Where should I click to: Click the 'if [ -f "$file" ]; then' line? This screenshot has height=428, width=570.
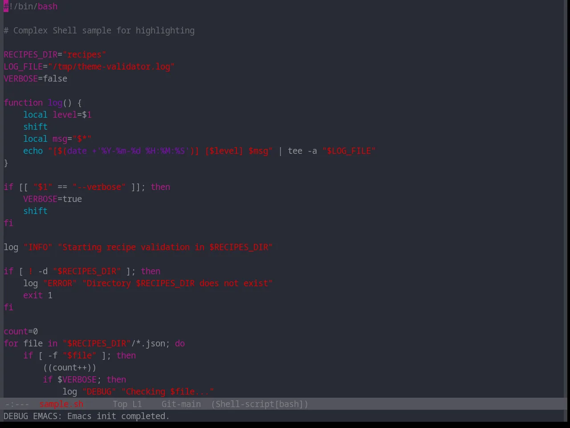click(80, 356)
